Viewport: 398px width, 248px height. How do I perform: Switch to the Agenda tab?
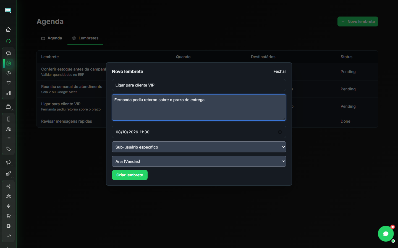(52, 38)
